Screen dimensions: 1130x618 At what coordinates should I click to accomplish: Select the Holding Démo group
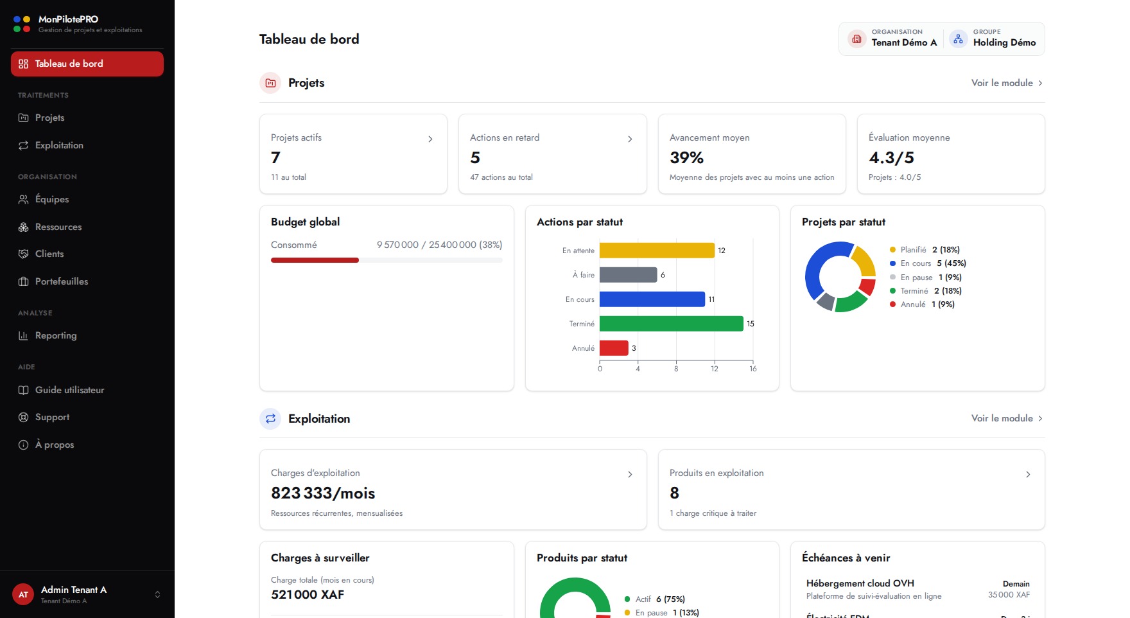(993, 39)
